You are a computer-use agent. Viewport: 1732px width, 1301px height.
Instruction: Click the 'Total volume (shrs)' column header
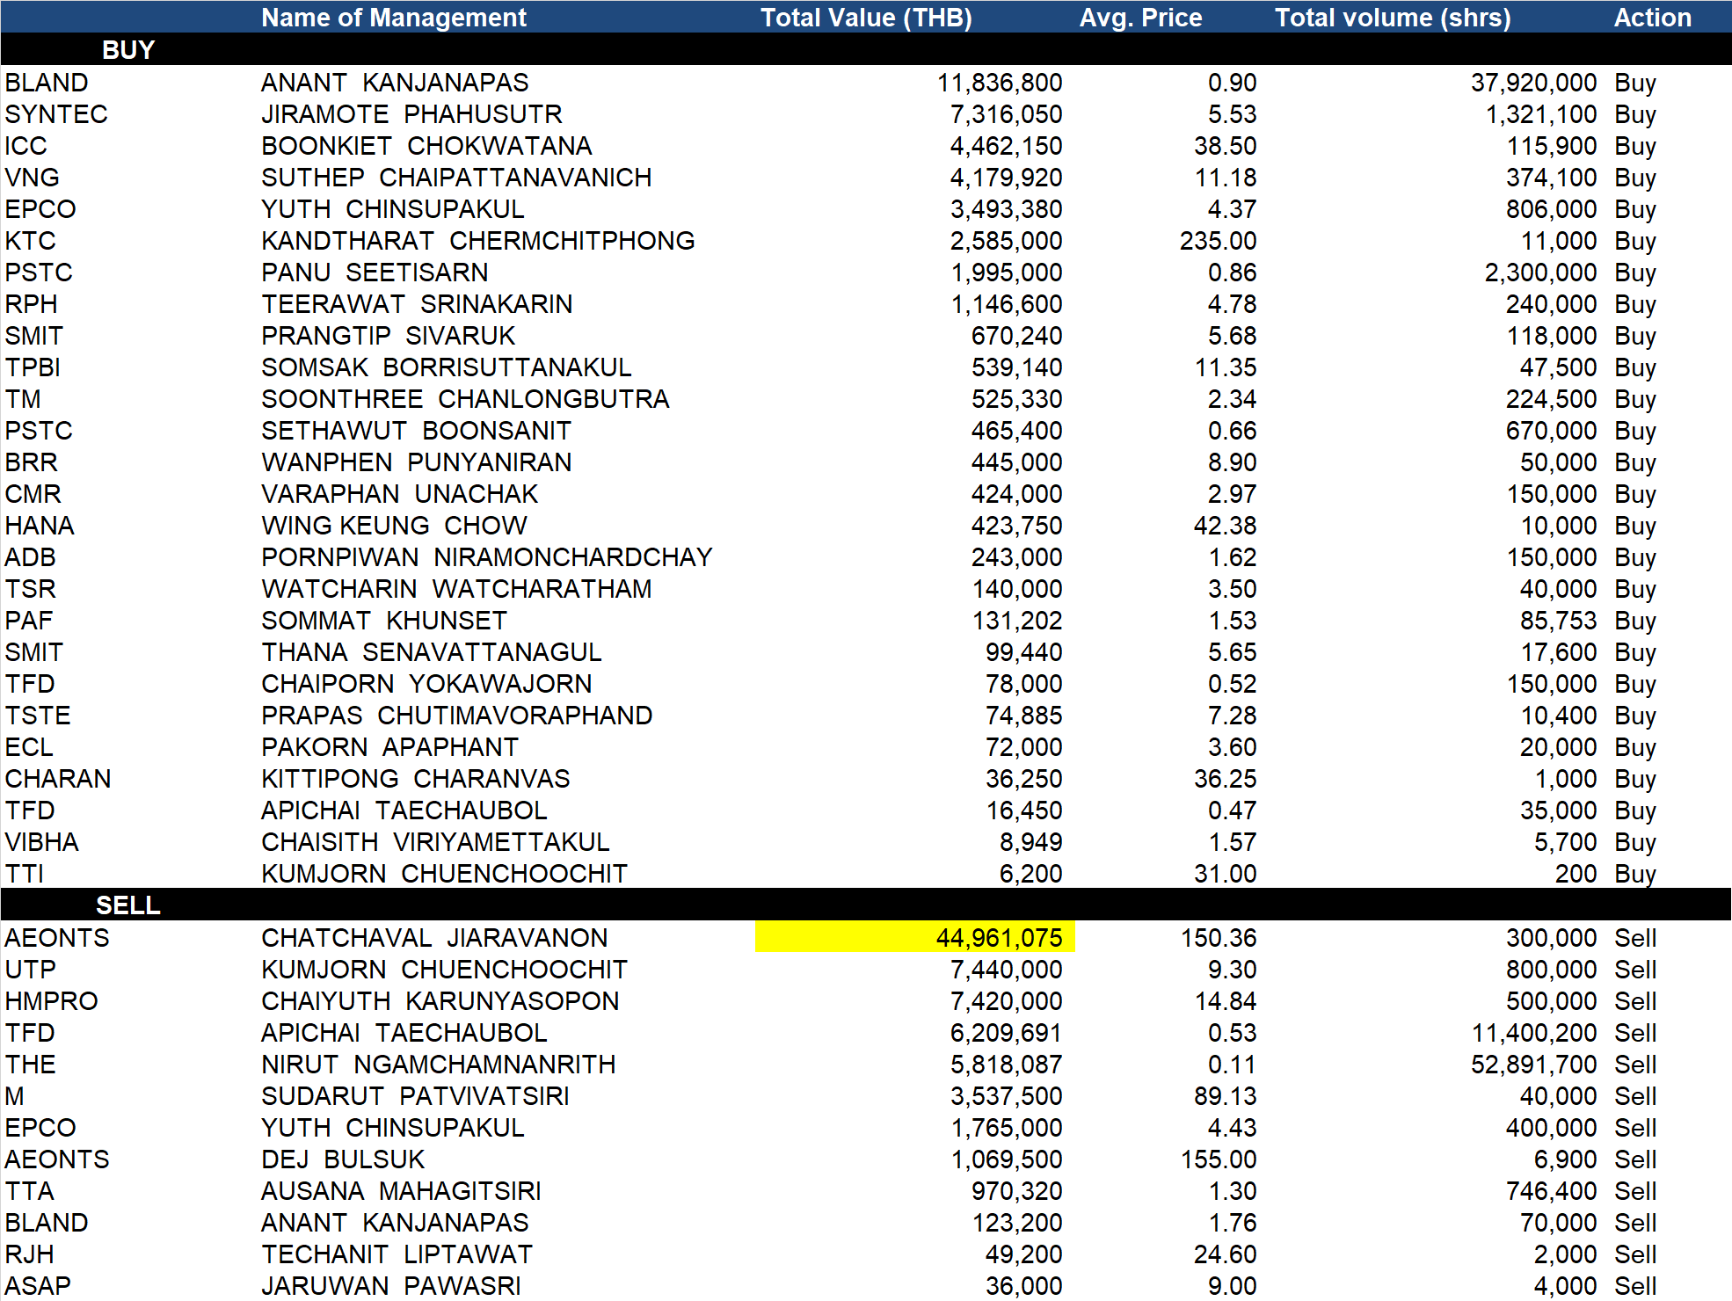click(x=1393, y=18)
